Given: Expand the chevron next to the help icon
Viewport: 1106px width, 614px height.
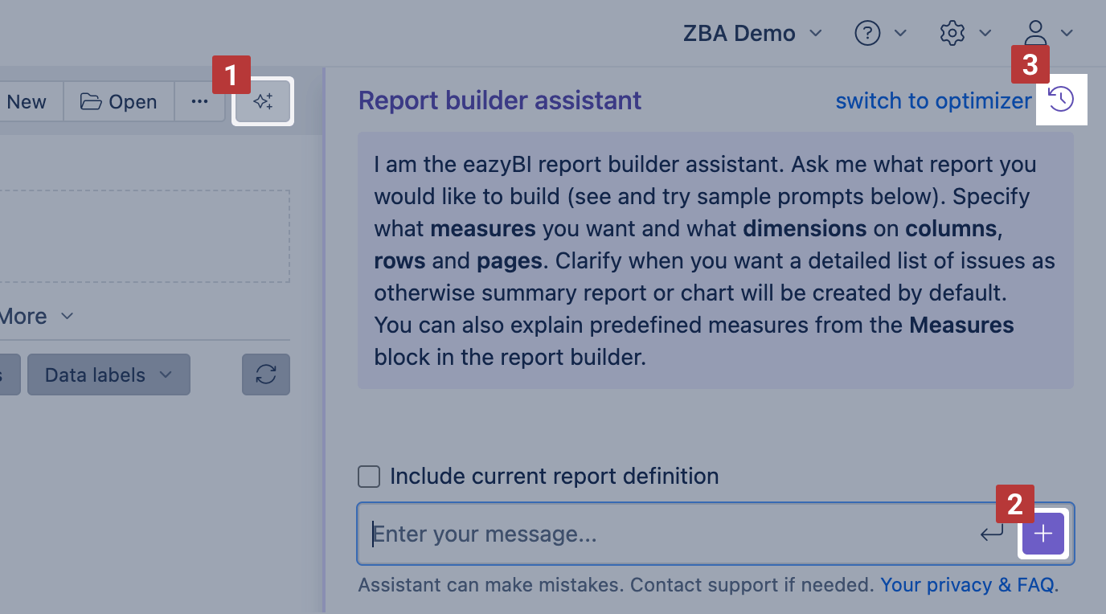Looking at the screenshot, I should [901, 33].
